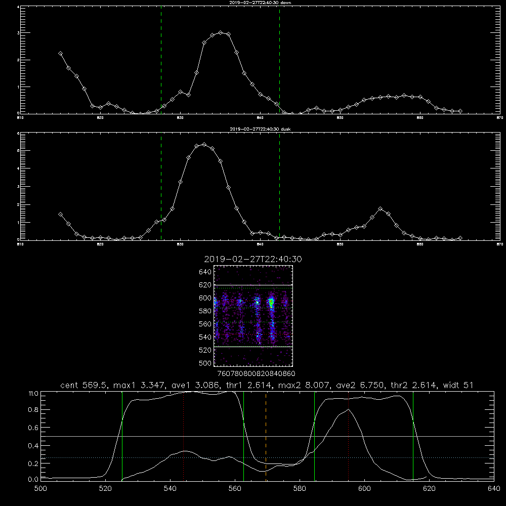Image resolution: width=506 pixels, height=506 pixels.
Task: Click the first diamond marker on dawn curve
Action: pos(60,54)
